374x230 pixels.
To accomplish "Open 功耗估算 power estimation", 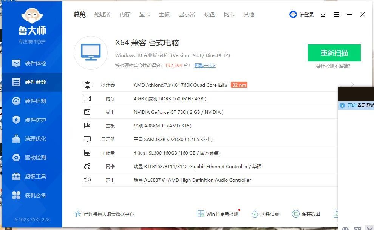I will point(266,214).
